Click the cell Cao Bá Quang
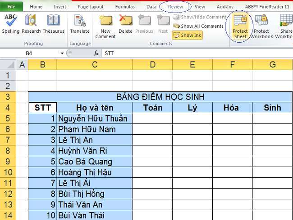Image resolution: width=293 pixels, height=220 pixels. pos(95,162)
